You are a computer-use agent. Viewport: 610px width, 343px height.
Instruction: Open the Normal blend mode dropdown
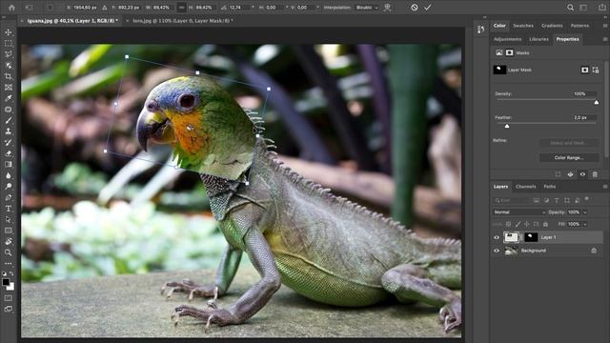click(x=519, y=212)
